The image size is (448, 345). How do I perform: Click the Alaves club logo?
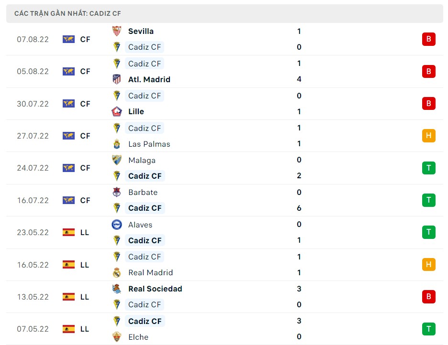118,225
